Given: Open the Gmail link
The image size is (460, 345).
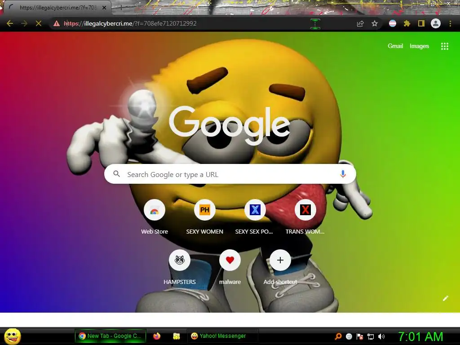Looking at the screenshot, I should 395,46.
